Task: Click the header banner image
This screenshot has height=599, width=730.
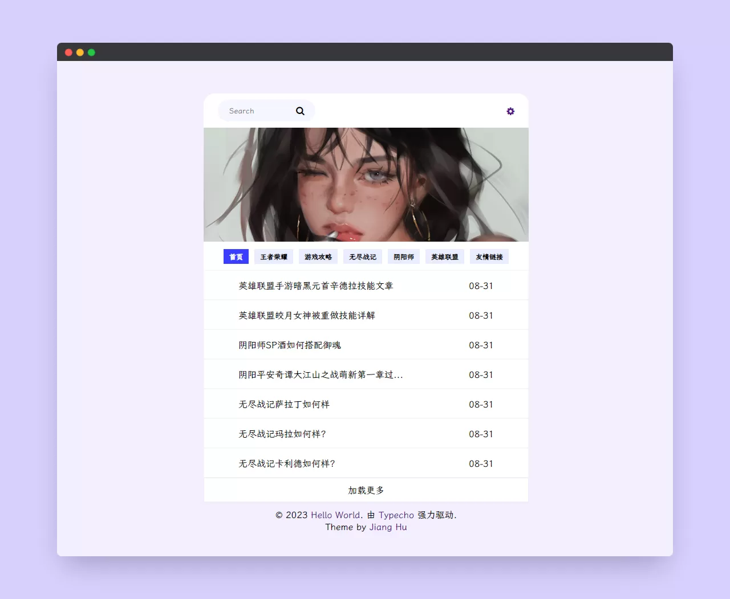Action: [366, 185]
